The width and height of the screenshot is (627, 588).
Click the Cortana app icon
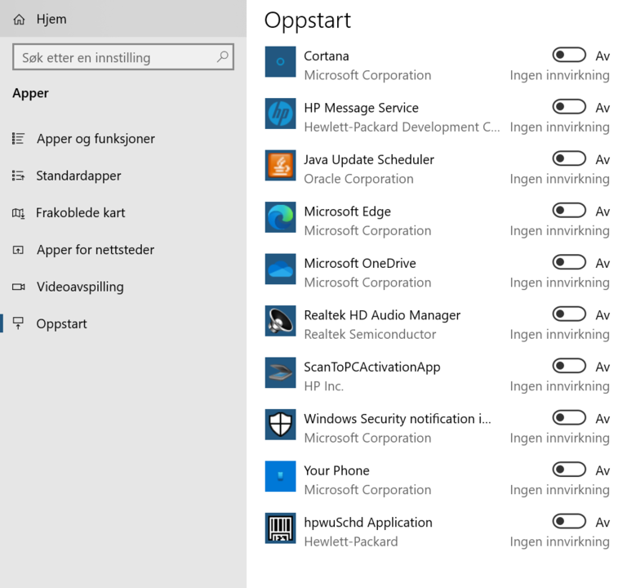pyautogui.click(x=280, y=61)
